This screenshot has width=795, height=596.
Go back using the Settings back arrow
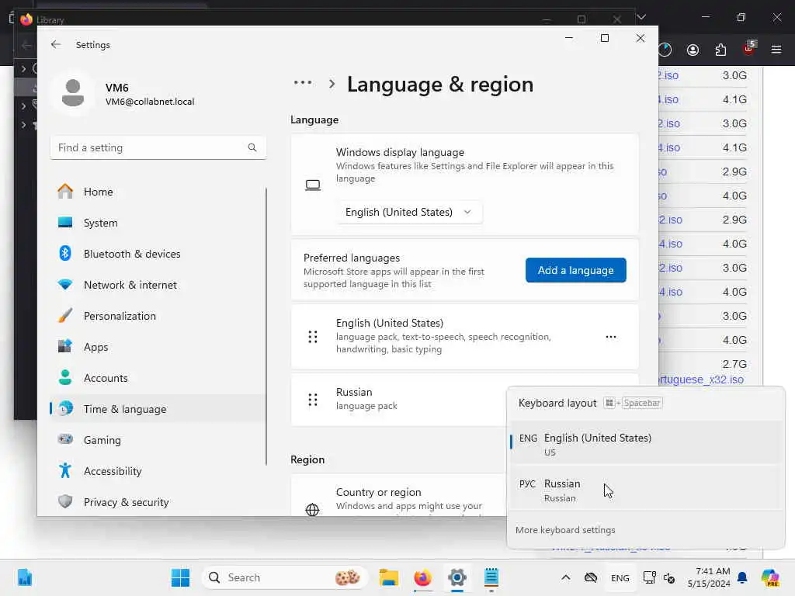pos(56,44)
